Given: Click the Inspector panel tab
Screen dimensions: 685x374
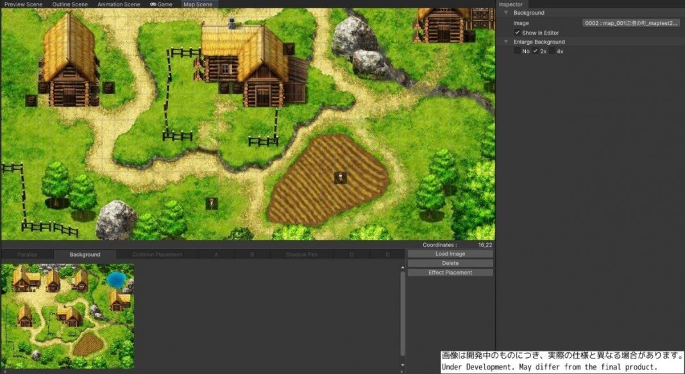Looking at the screenshot, I should click(x=511, y=4).
